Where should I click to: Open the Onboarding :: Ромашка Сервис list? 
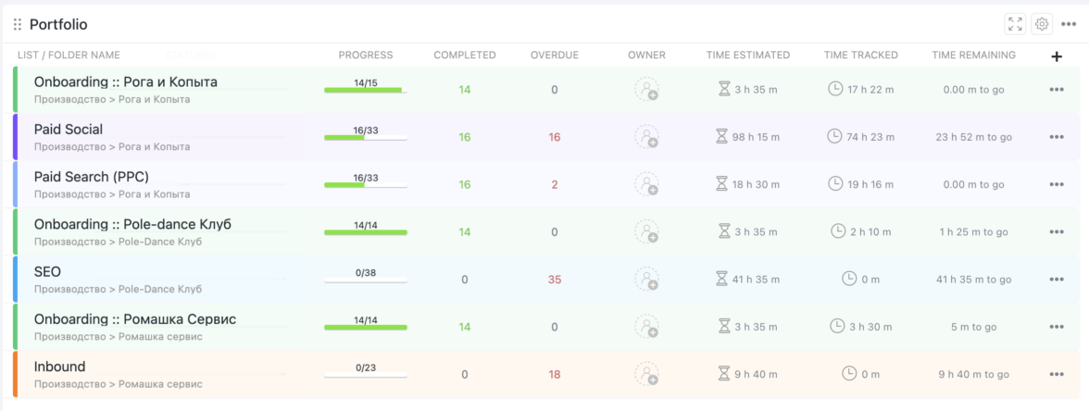point(135,318)
